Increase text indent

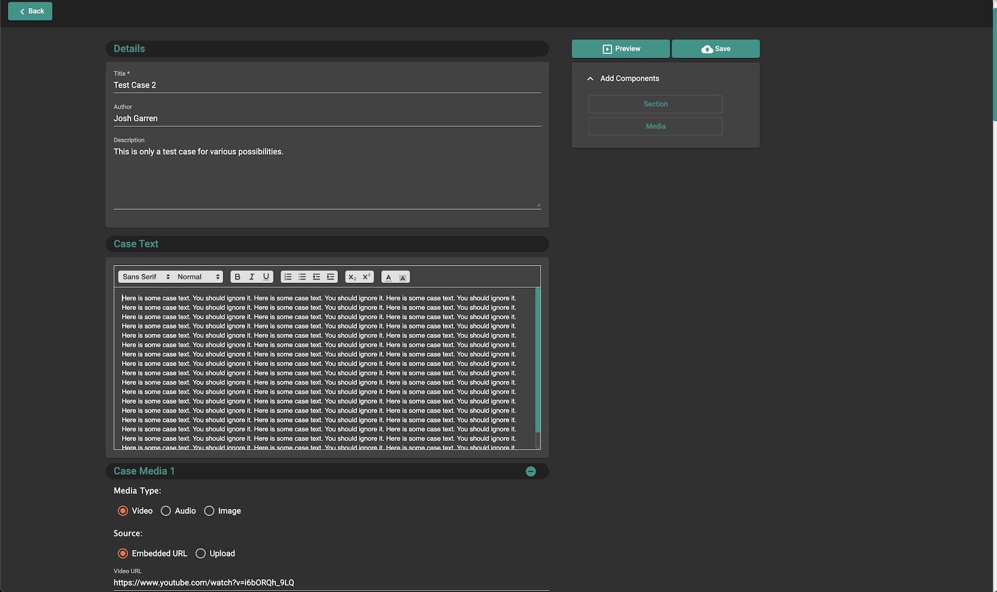(x=330, y=277)
